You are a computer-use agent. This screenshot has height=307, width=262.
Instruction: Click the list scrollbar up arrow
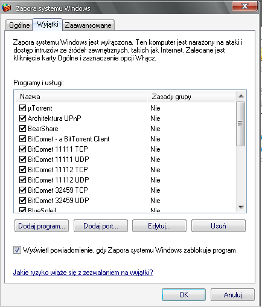pos(241,96)
